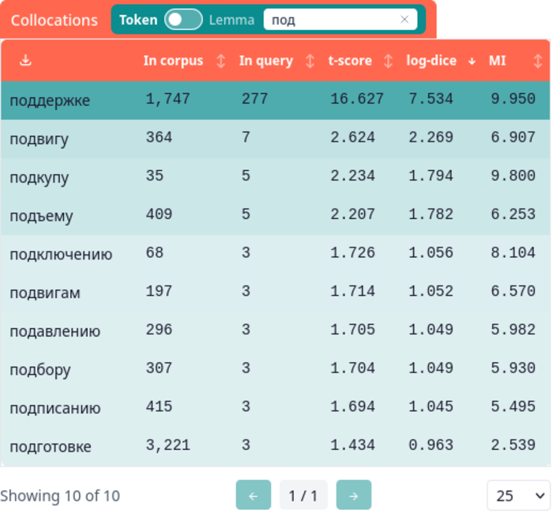Viewport: 553px width, 514px height.
Task: Click MI value 8.104
Action: point(513,252)
